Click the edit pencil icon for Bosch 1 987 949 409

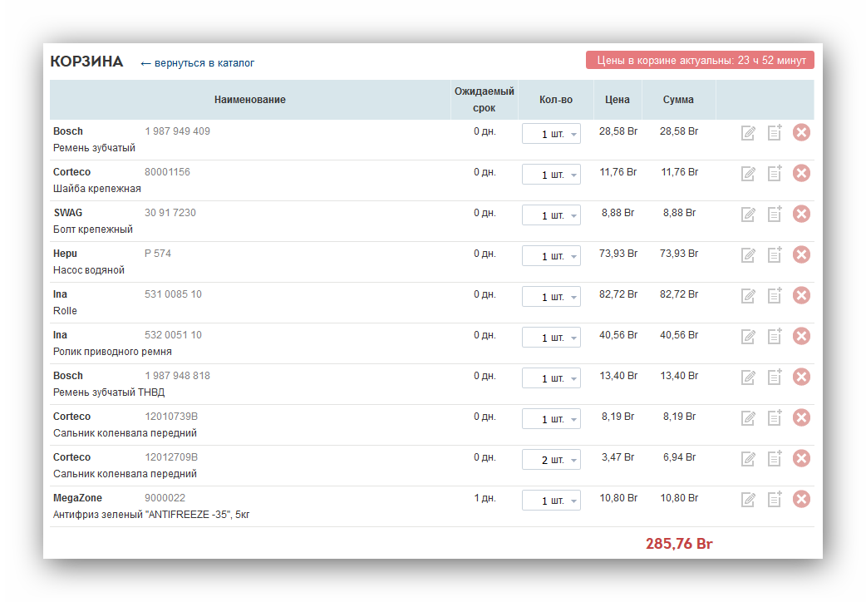748,133
